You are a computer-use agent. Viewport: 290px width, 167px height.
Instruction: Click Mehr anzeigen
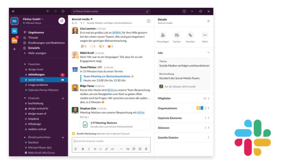click(37, 53)
